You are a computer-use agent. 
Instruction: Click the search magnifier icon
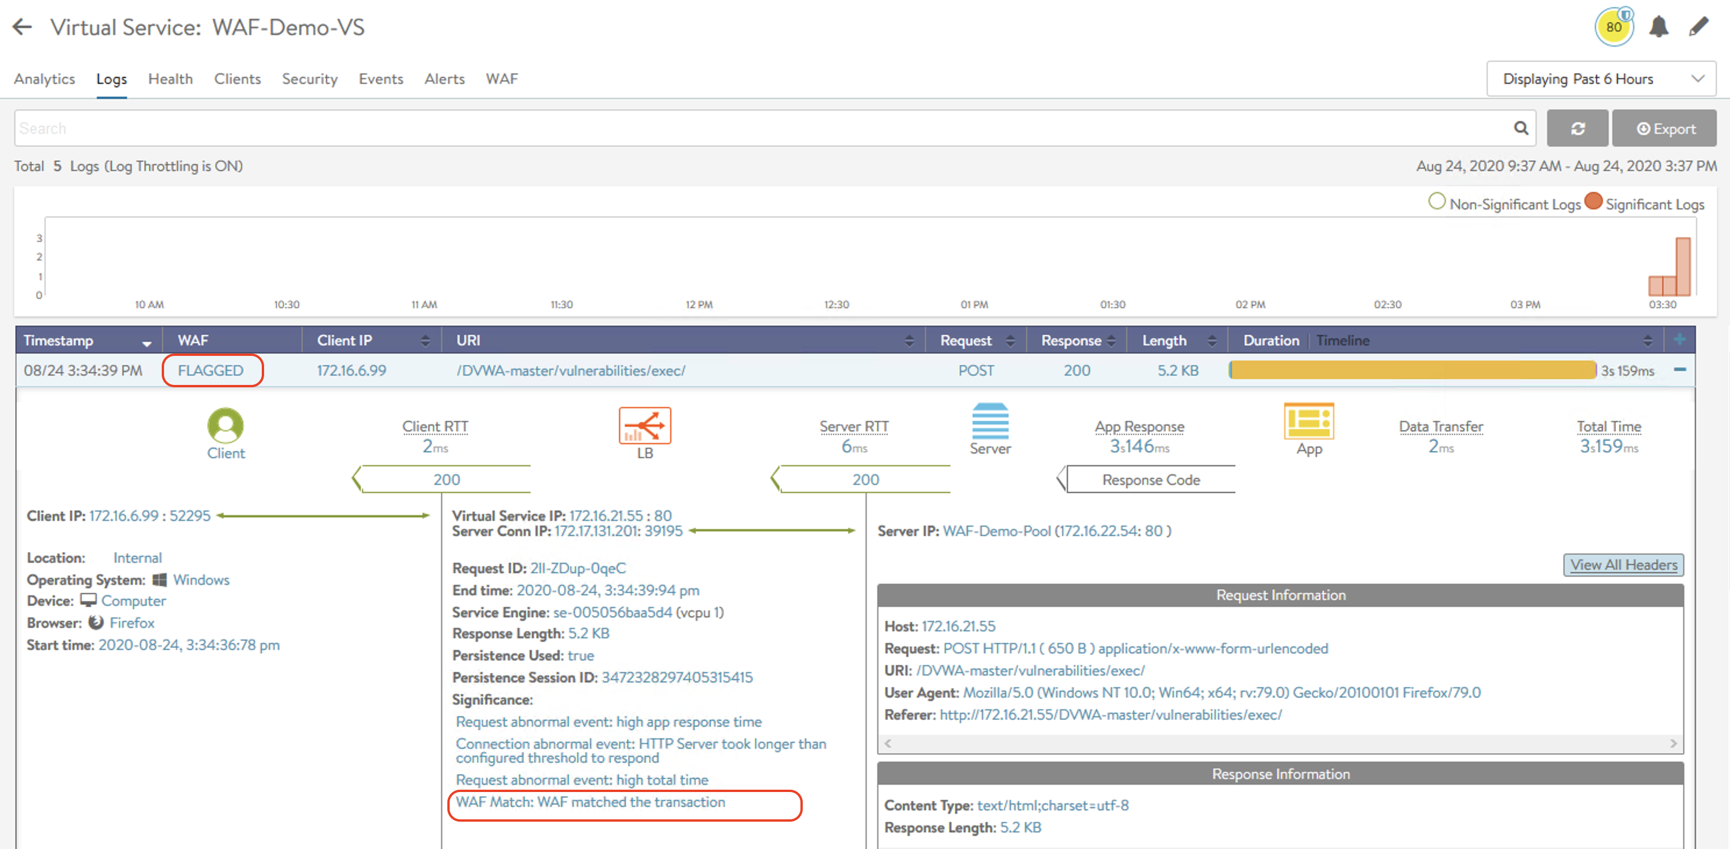click(1521, 128)
